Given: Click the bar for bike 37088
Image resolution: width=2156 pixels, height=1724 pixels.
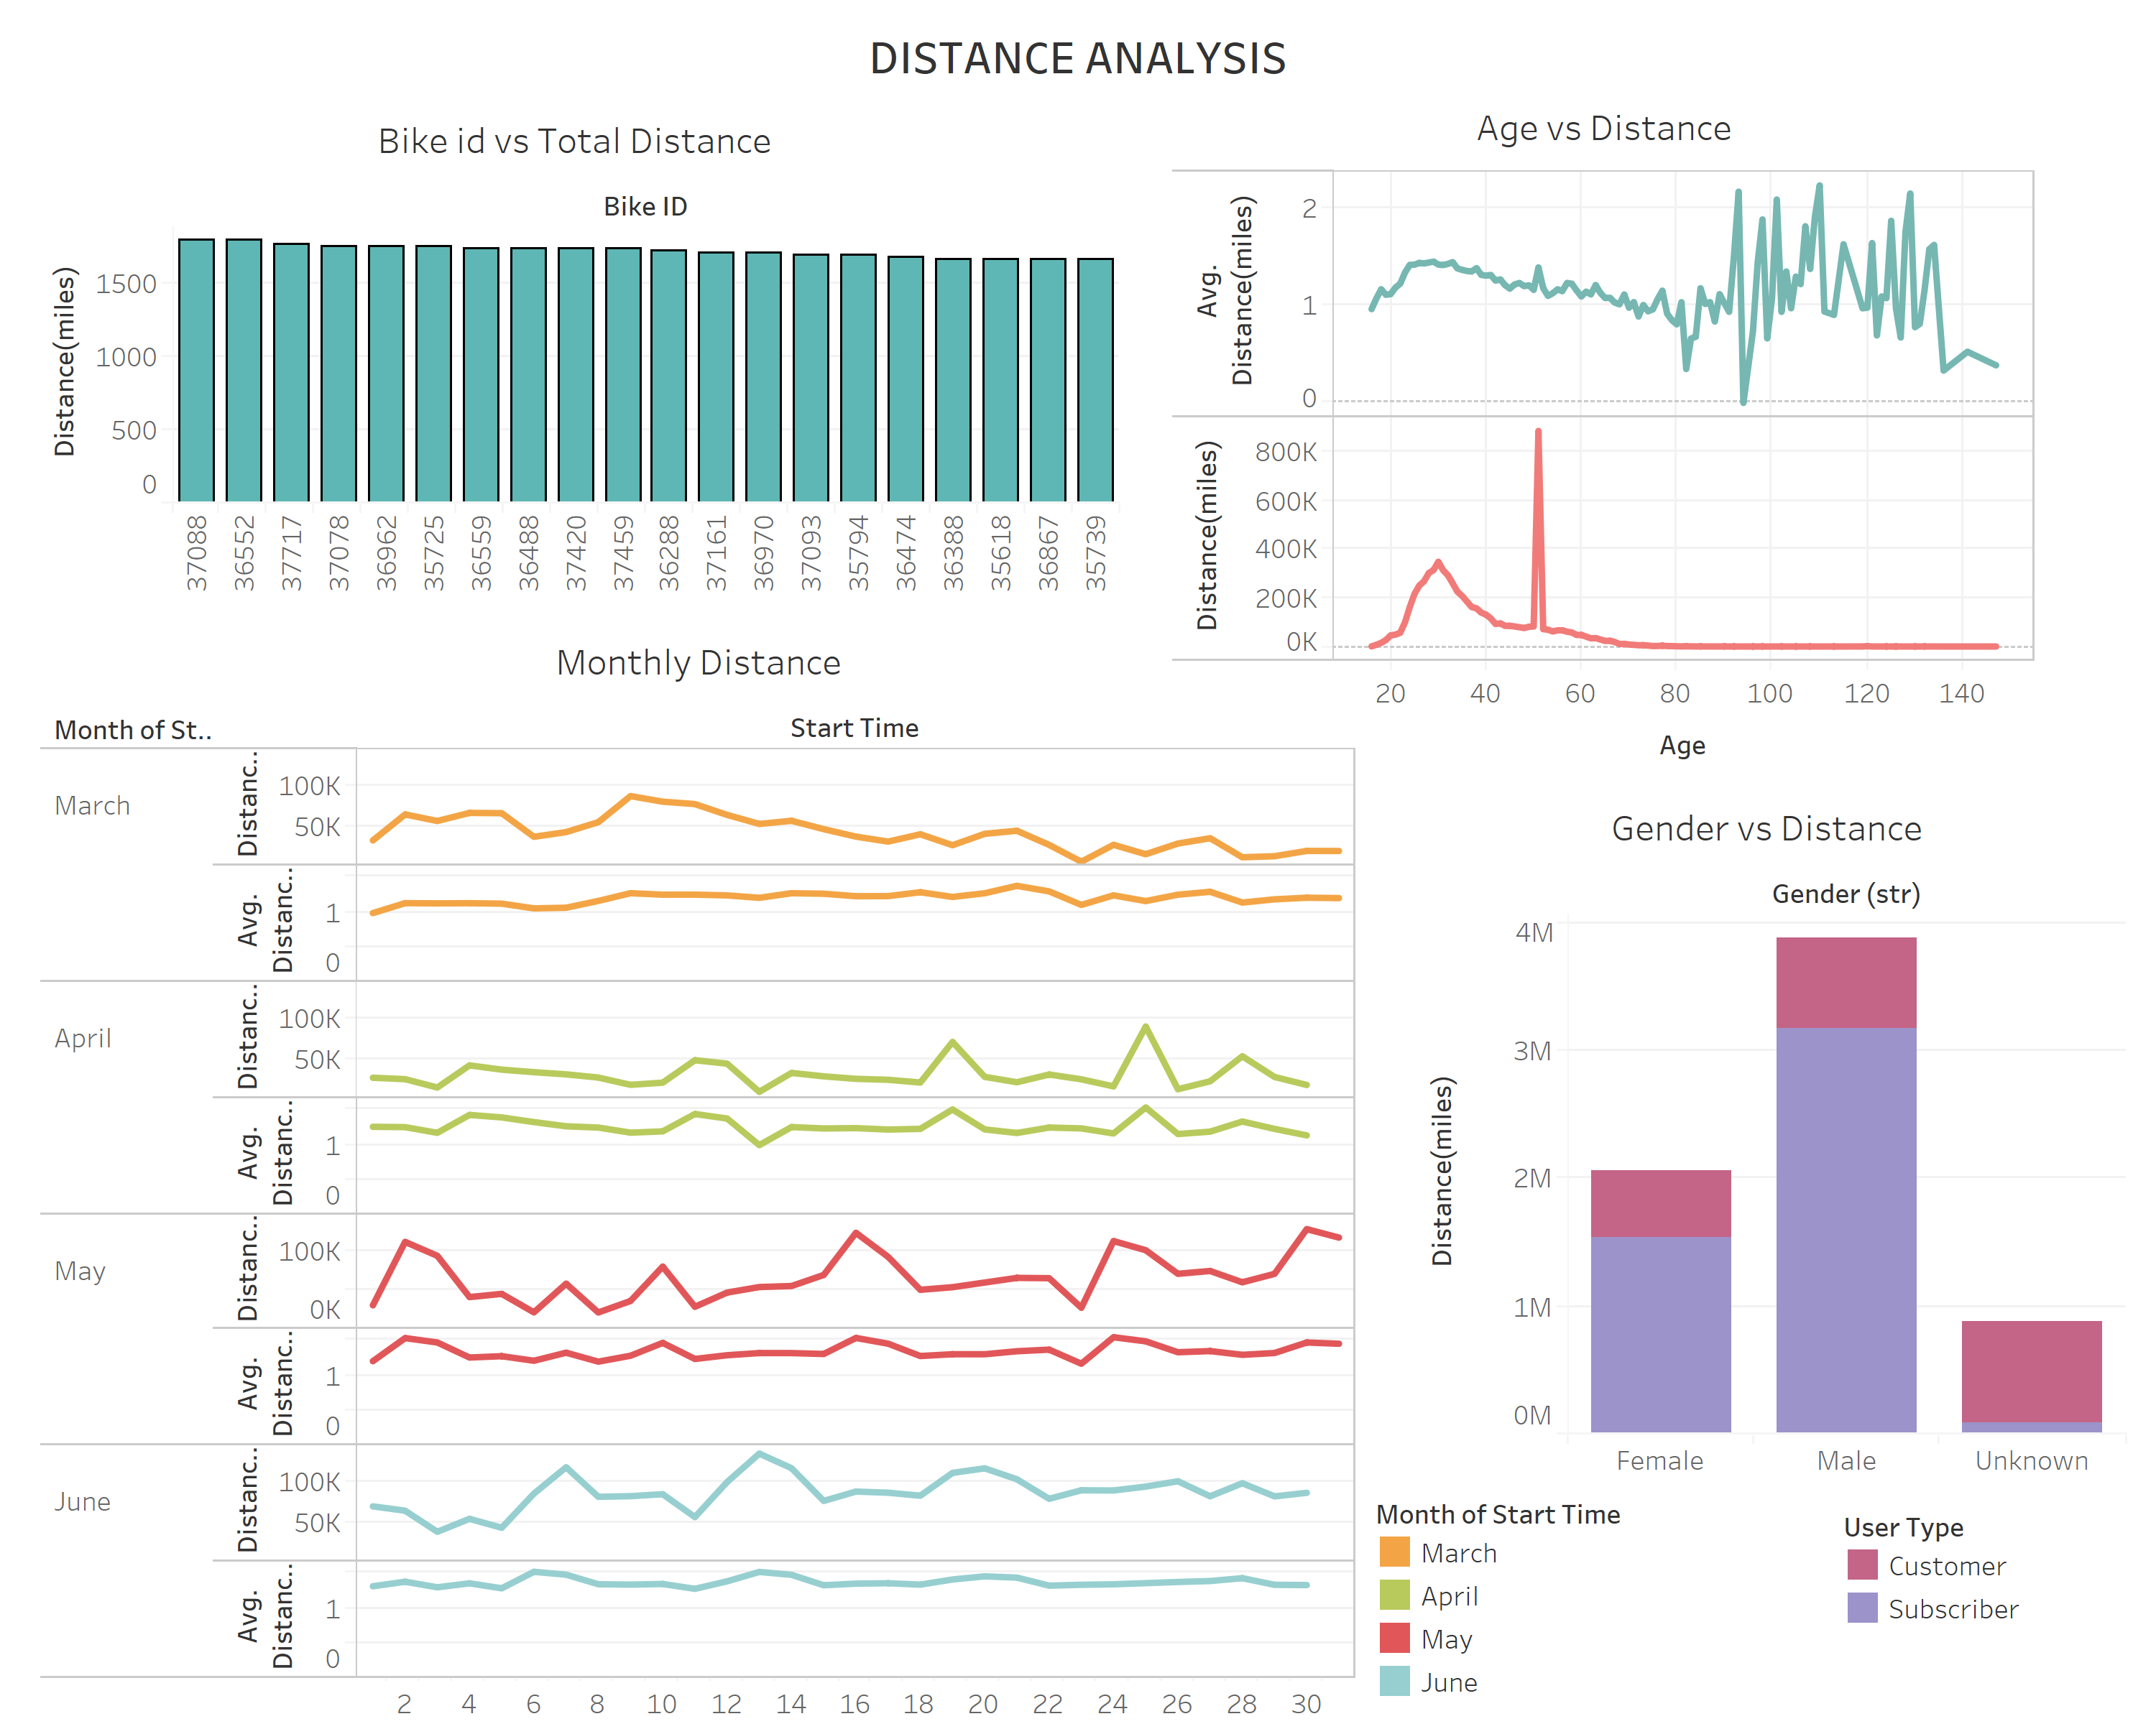Looking at the screenshot, I should pos(196,370).
